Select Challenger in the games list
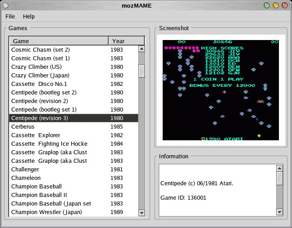 (74, 170)
